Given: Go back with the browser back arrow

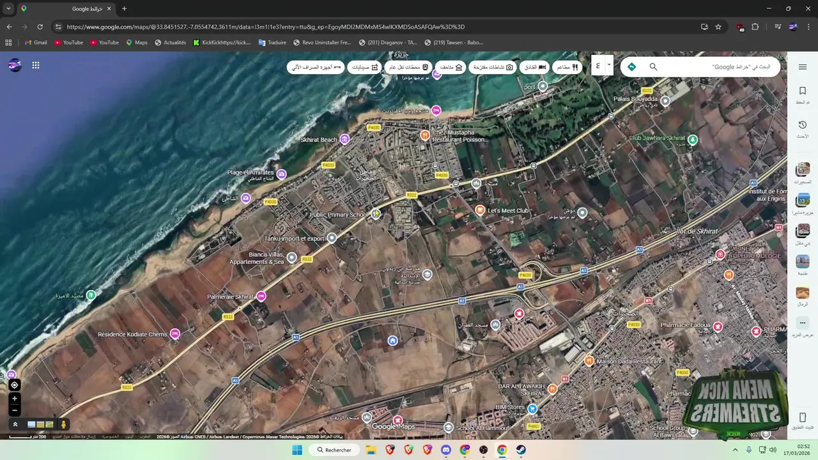Looking at the screenshot, I should point(9,27).
